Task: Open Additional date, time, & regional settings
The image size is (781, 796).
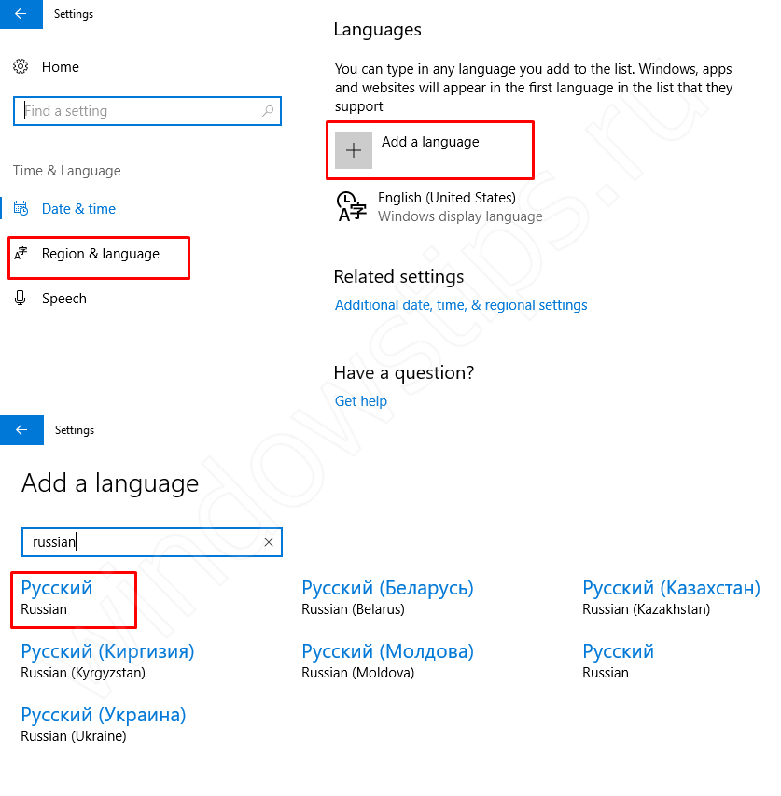Action: (x=461, y=305)
